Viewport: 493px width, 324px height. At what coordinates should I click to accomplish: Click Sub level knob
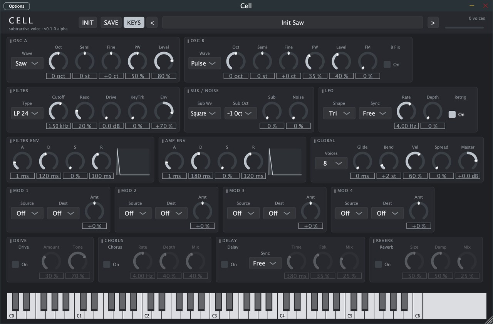point(272,111)
